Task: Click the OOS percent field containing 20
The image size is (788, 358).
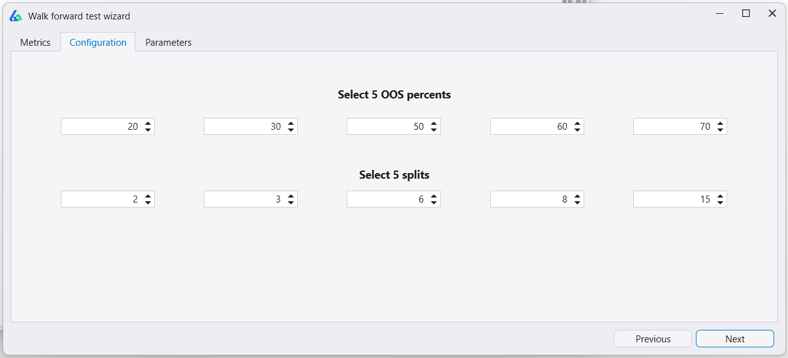Action: click(x=100, y=127)
